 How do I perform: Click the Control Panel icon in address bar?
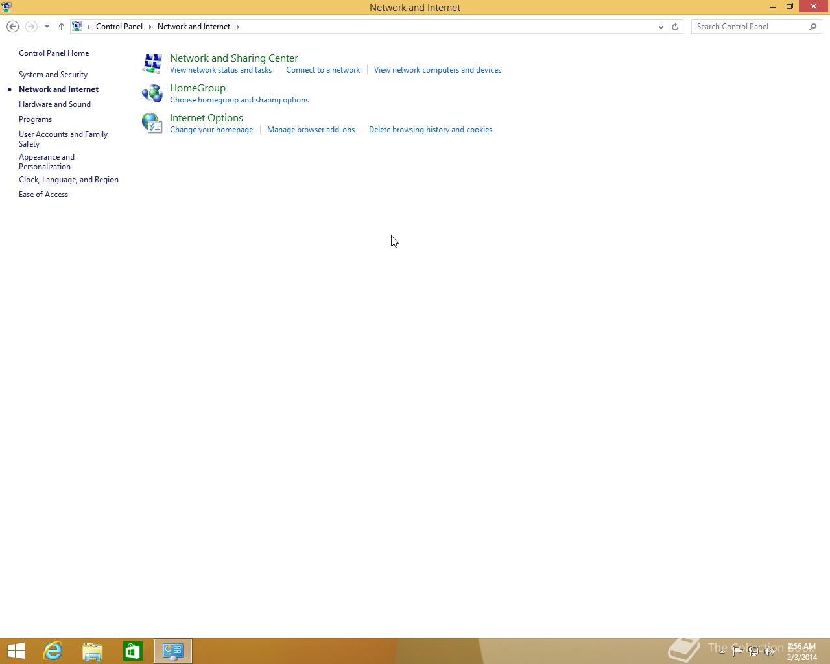pos(77,27)
